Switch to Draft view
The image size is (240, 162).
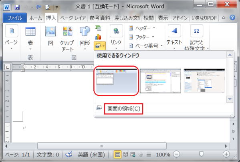pyautogui.click(x=149, y=155)
